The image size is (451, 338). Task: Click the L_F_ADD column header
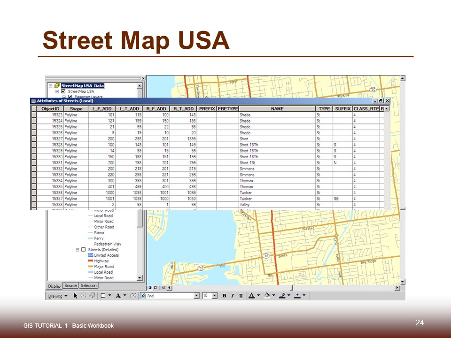pyautogui.click(x=102, y=109)
